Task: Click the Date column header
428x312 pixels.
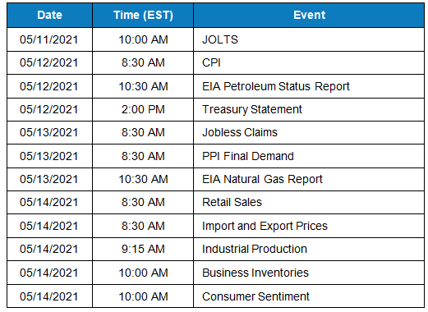Action: click(x=49, y=15)
